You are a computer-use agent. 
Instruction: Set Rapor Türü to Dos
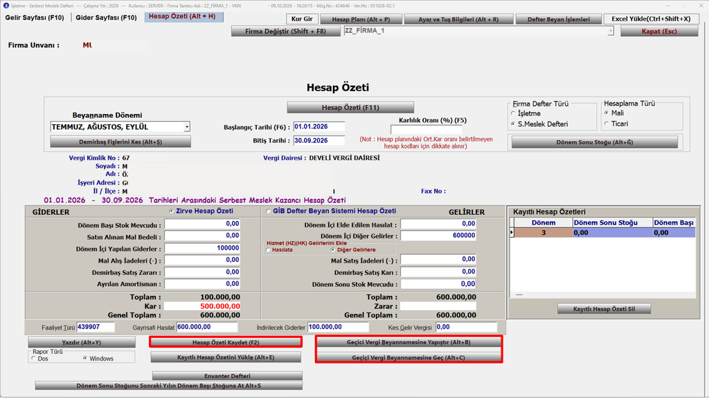(34, 359)
